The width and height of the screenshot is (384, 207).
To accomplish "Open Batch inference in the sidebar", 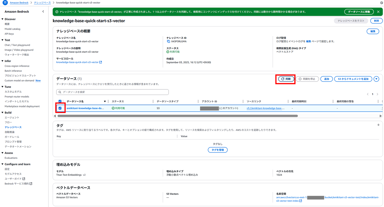I will (13, 71).
